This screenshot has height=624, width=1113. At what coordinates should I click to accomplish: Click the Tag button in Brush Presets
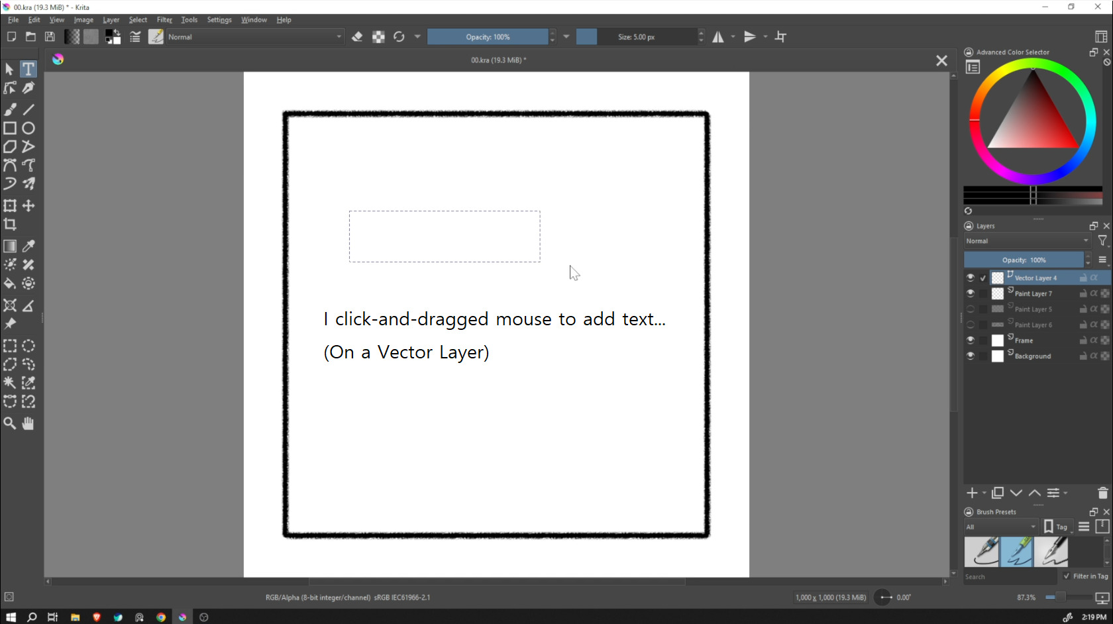pos(1058,527)
